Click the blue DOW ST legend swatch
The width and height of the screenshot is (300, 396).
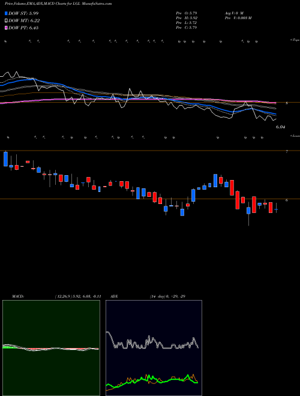point(6,13)
